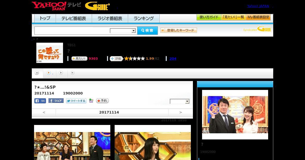Screen dimensions: 305x160
Task: Click the Facebook like count 94 button
Action: point(40,101)
